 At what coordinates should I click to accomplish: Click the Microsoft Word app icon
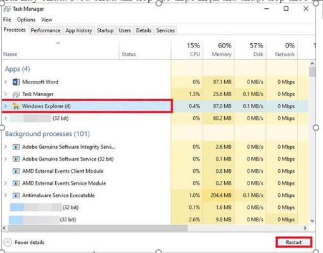[16, 82]
